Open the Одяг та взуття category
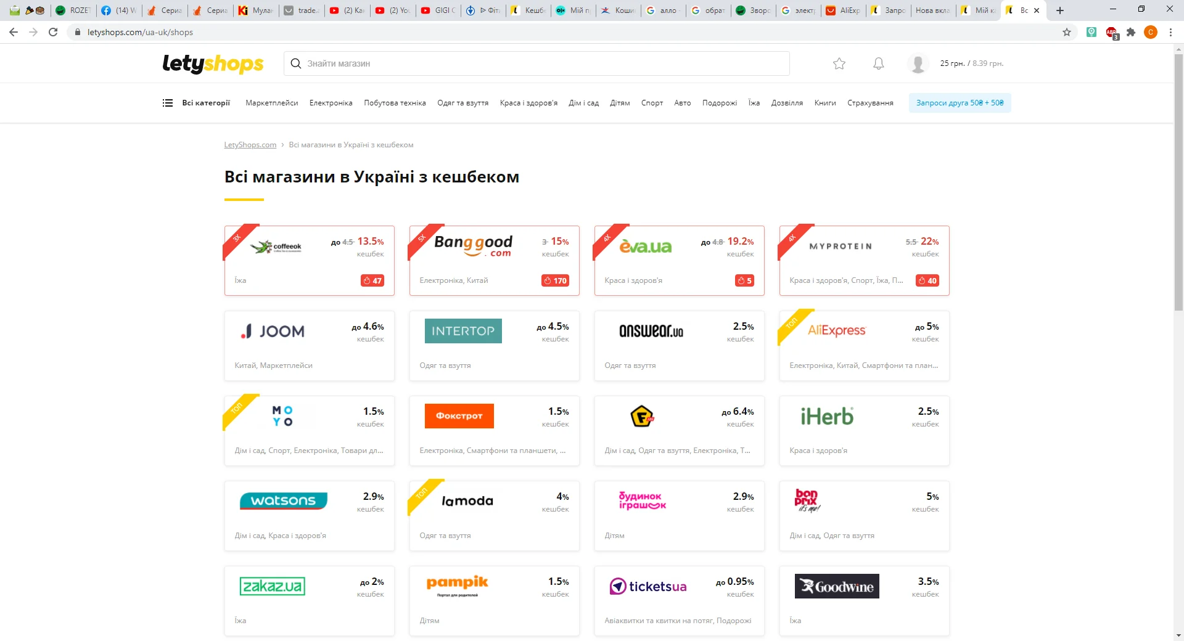 click(x=463, y=103)
